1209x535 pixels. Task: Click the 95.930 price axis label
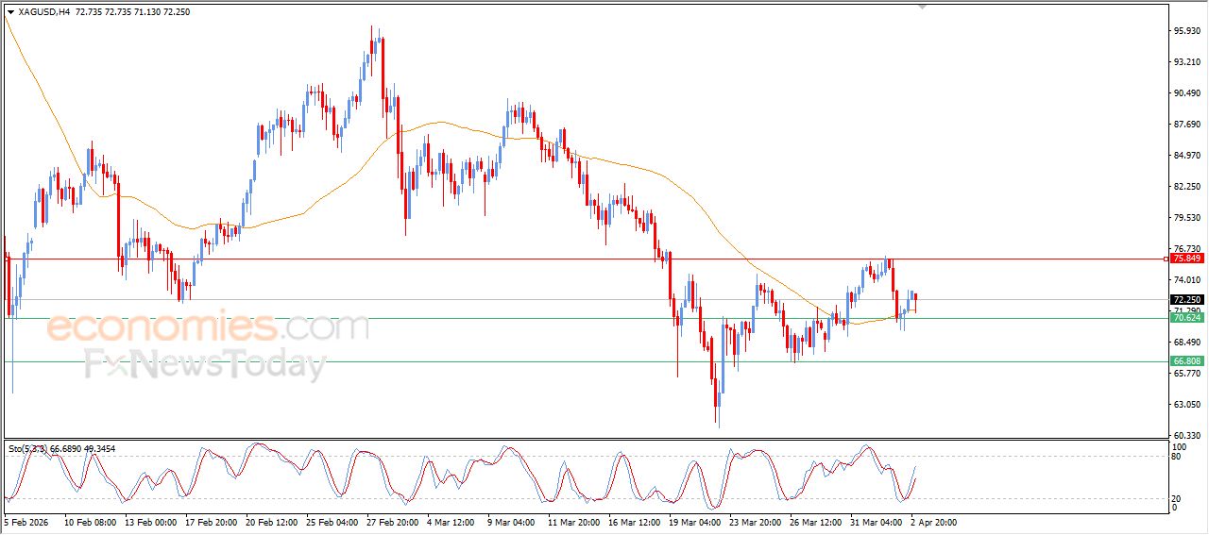click(x=1186, y=31)
